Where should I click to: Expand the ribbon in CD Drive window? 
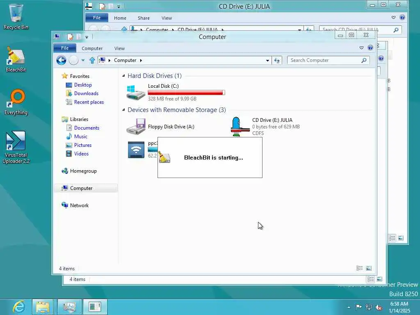(393, 17)
